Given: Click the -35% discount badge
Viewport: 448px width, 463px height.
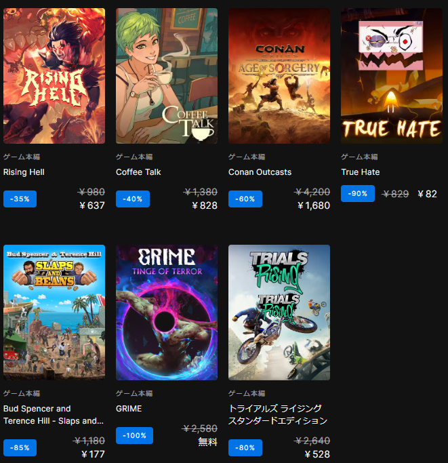Looking at the screenshot, I should tap(20, 199).
